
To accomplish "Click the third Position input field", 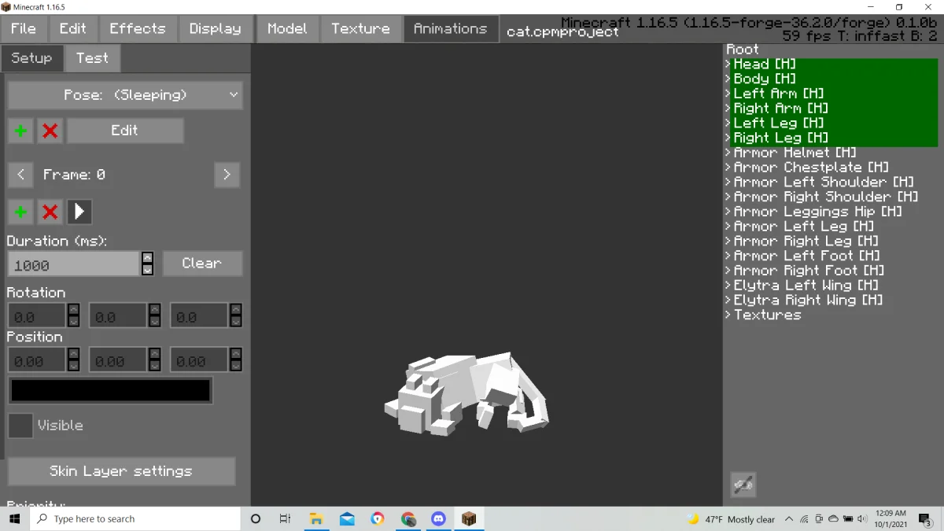I will (199, 360).
